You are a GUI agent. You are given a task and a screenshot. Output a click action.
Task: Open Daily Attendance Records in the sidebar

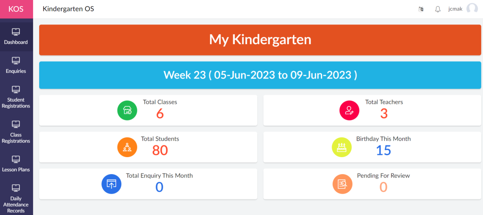16,198
